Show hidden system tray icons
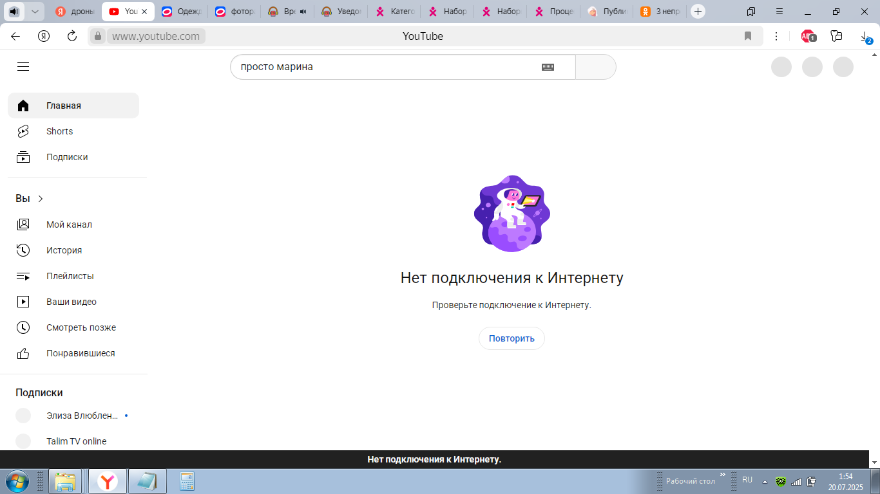Image resolution: width=880 pixels, height=494 pixels. tap(765, 481)
